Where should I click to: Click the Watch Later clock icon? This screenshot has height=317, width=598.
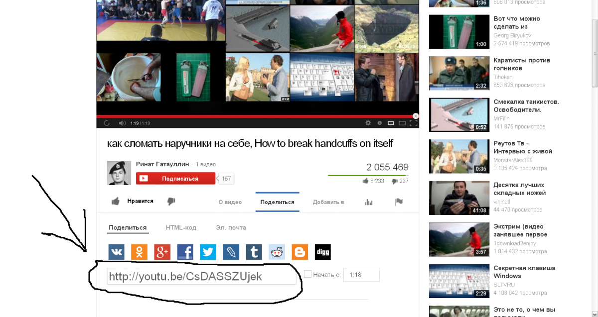pyautogui.click(x=379, y=123)
